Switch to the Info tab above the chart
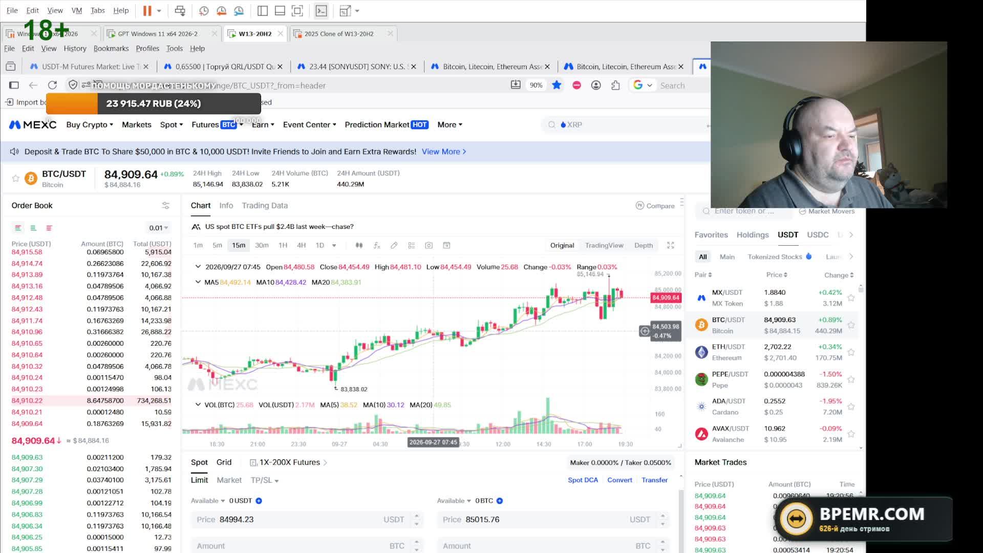 point(226,205)
